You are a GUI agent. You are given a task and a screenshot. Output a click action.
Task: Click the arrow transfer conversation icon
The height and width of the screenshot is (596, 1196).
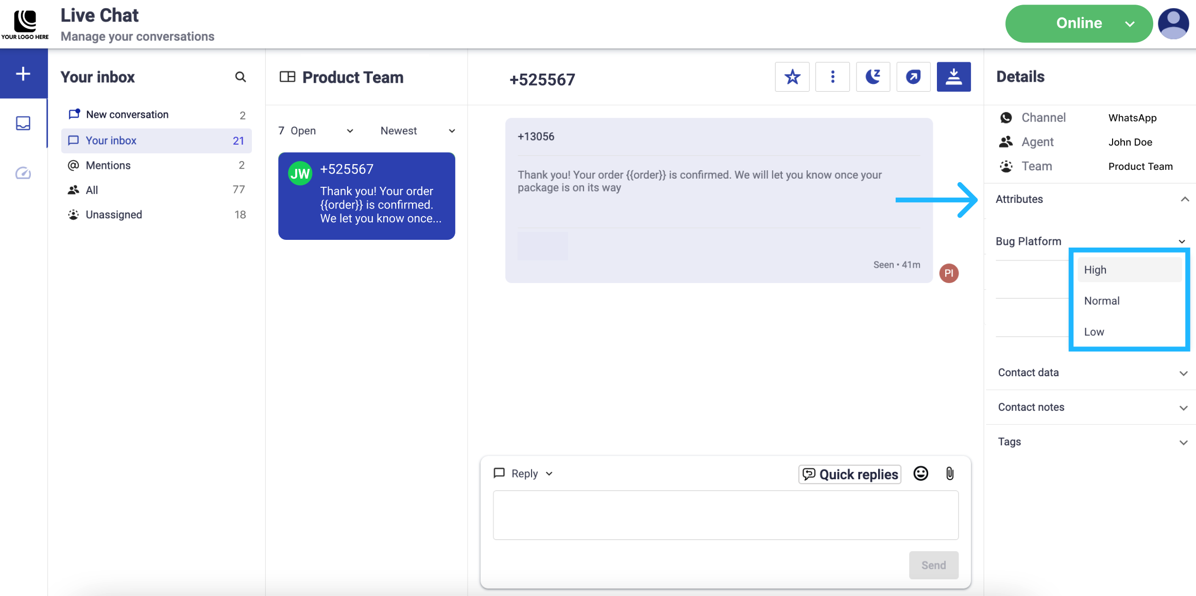(913, 77)
